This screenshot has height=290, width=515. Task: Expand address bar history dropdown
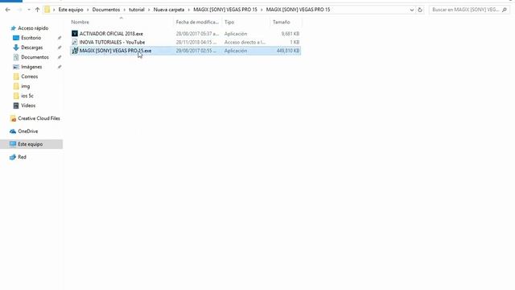click(411, 10)
